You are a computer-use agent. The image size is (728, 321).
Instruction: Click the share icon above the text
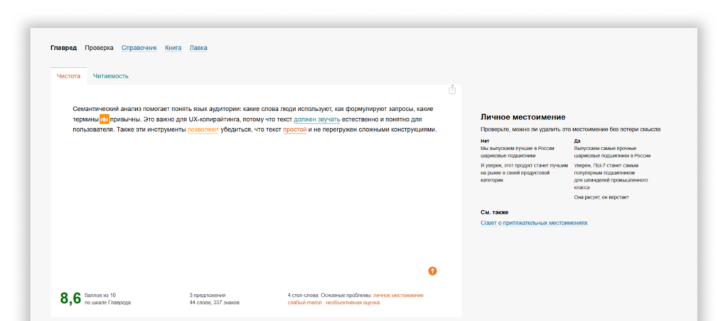452,90
